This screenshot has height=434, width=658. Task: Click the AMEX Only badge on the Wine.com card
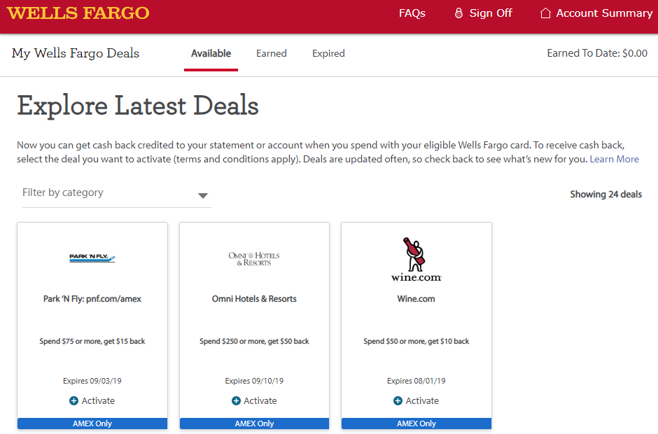[416, 423]
